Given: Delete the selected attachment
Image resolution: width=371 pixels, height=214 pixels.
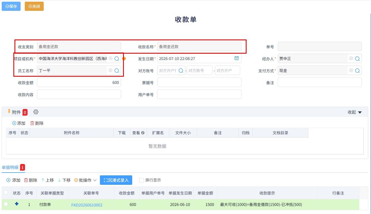Looking at the screenshot, I should 37,123.
